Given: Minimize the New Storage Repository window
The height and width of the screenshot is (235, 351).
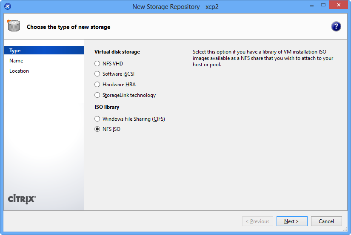Looking at the screenshot, I should [308, 5].
